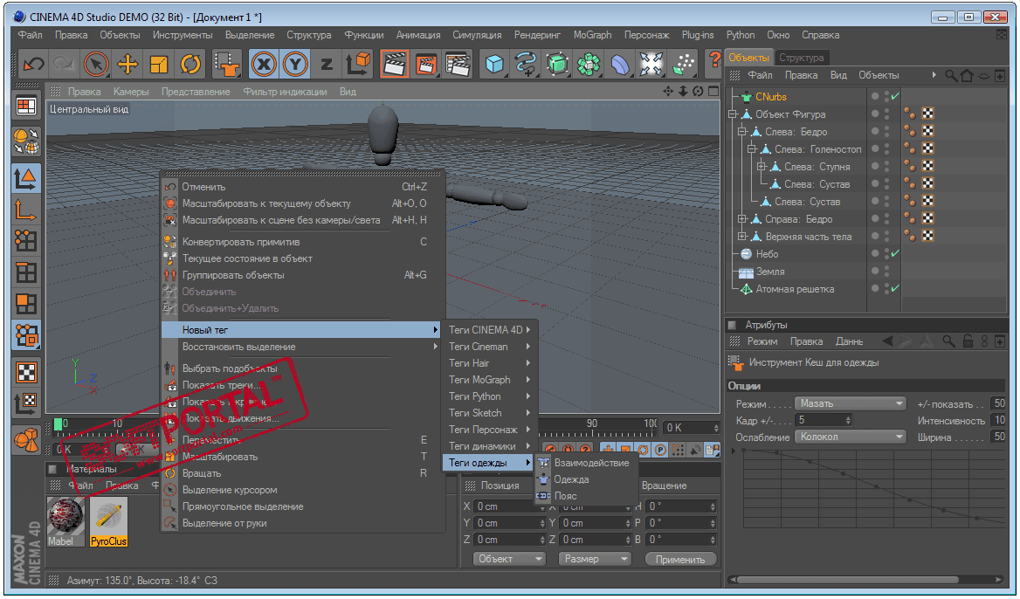
Task: Toggle green check for Атомная решетка
Action: point(895,288)
